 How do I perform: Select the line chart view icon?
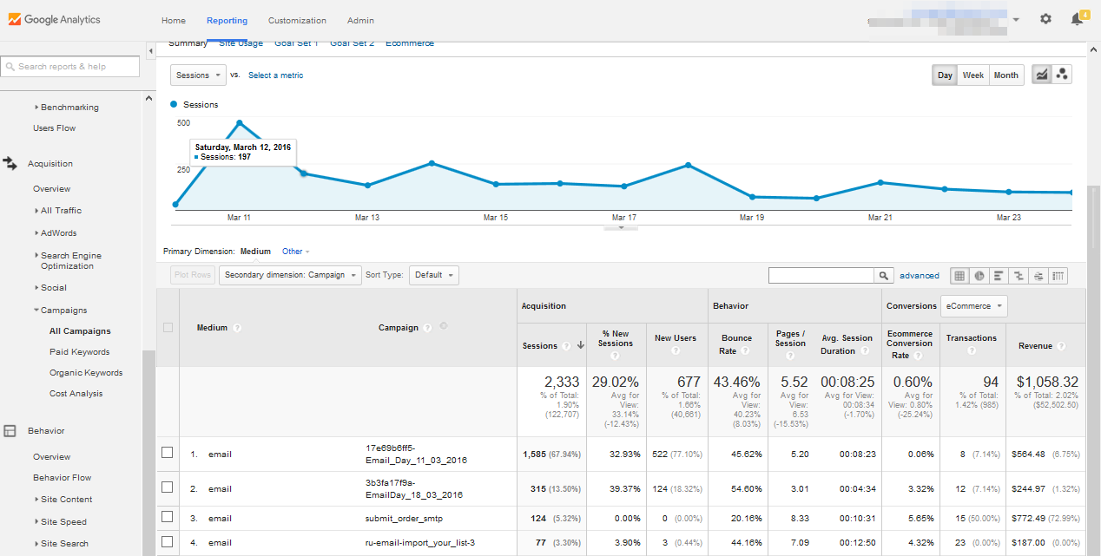pos(1041,75)
